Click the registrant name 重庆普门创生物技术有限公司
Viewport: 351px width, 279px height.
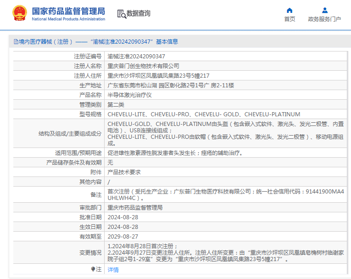coord(143,66)
